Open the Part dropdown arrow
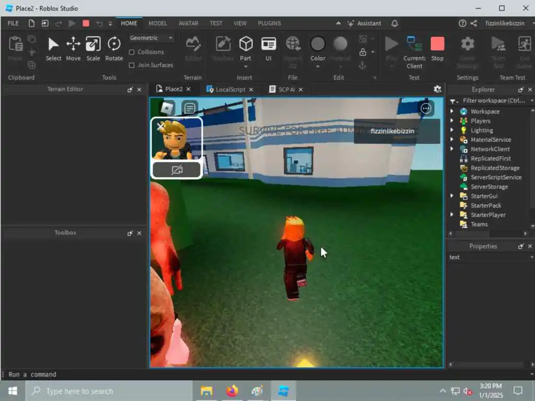Screen dimensions: 535x401 246,66
